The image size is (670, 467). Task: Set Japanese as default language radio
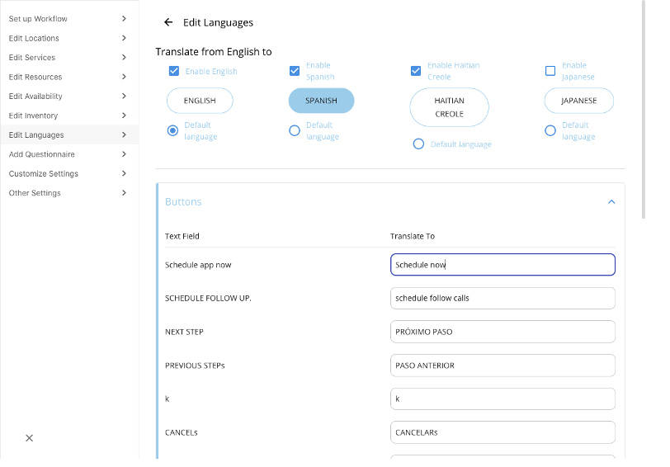click(x=550, y=130)
